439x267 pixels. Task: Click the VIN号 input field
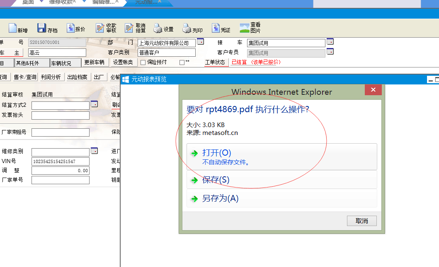[x=60, y=161]
